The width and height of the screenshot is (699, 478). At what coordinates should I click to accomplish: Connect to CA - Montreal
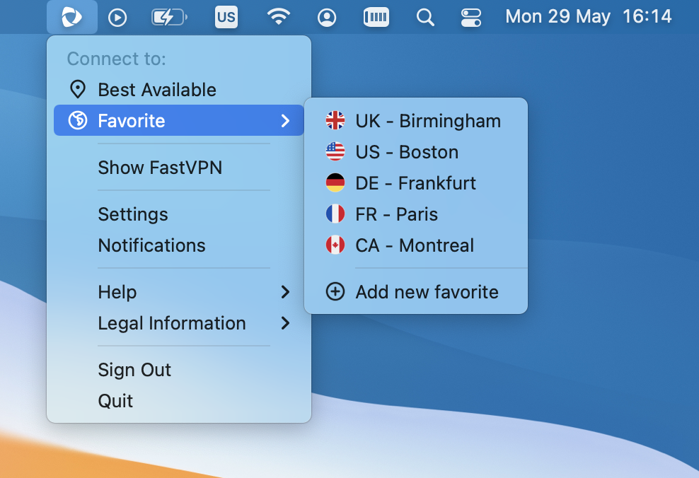[416, 245]
